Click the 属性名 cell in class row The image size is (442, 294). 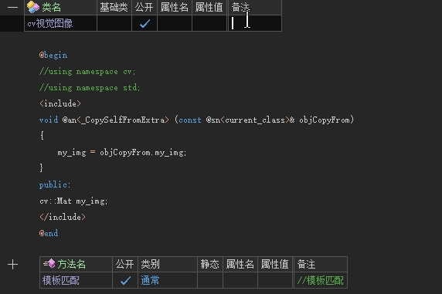coord(175,23)
